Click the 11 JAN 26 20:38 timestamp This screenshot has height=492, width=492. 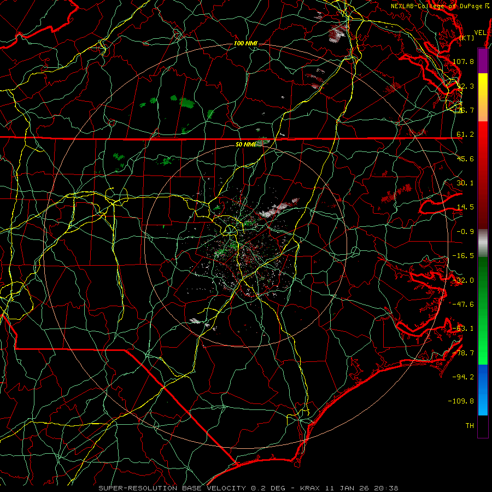362,488
